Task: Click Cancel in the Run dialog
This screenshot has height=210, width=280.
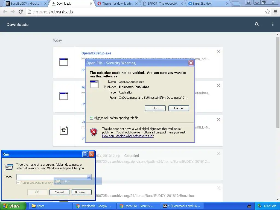Action: (59, 192)
